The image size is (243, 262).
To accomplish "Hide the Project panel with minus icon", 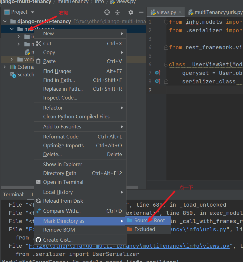I will (x=141, y=12).
